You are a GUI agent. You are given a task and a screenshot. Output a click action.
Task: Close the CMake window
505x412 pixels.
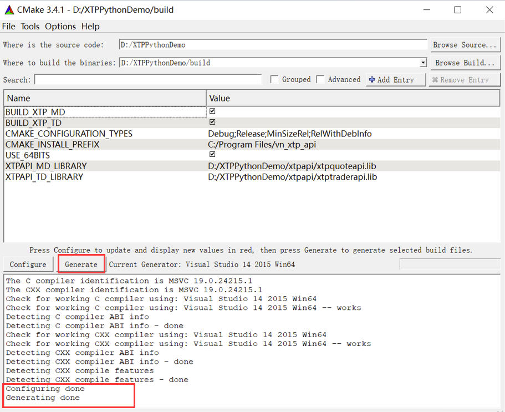coord(489,10)
